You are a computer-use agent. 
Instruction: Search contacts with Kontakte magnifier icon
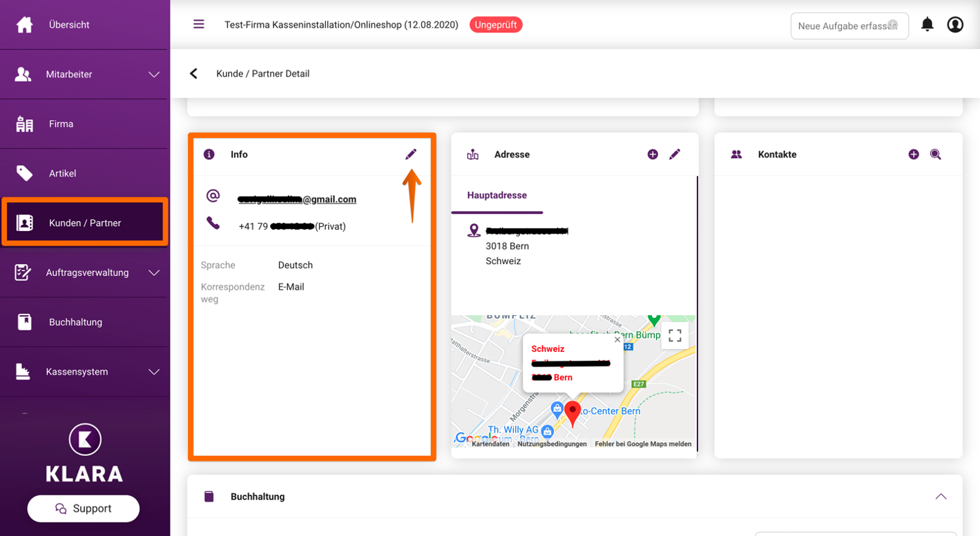936,155
